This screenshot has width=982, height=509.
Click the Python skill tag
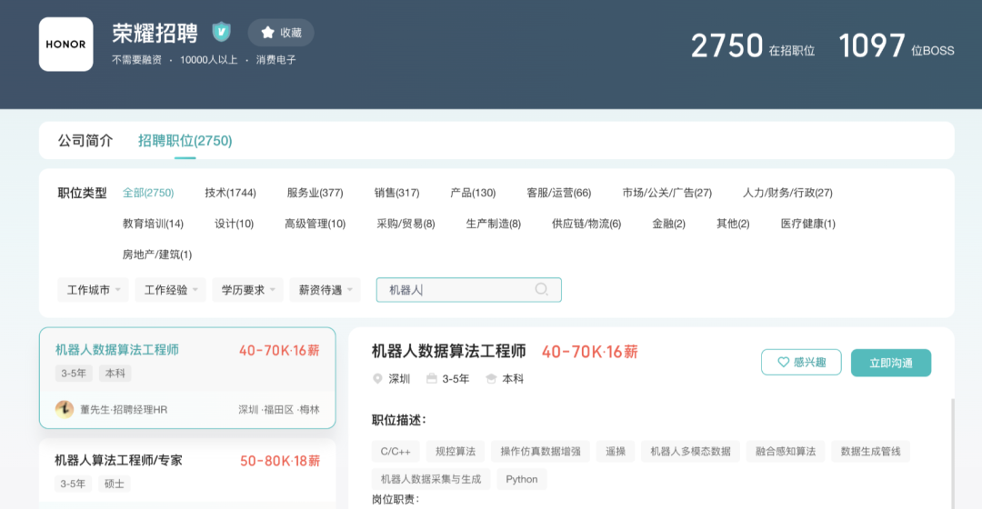click(522, 480)
